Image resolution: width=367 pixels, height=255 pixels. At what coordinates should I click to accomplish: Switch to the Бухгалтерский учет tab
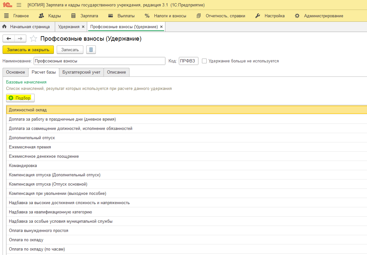click(x=81, y=72)
